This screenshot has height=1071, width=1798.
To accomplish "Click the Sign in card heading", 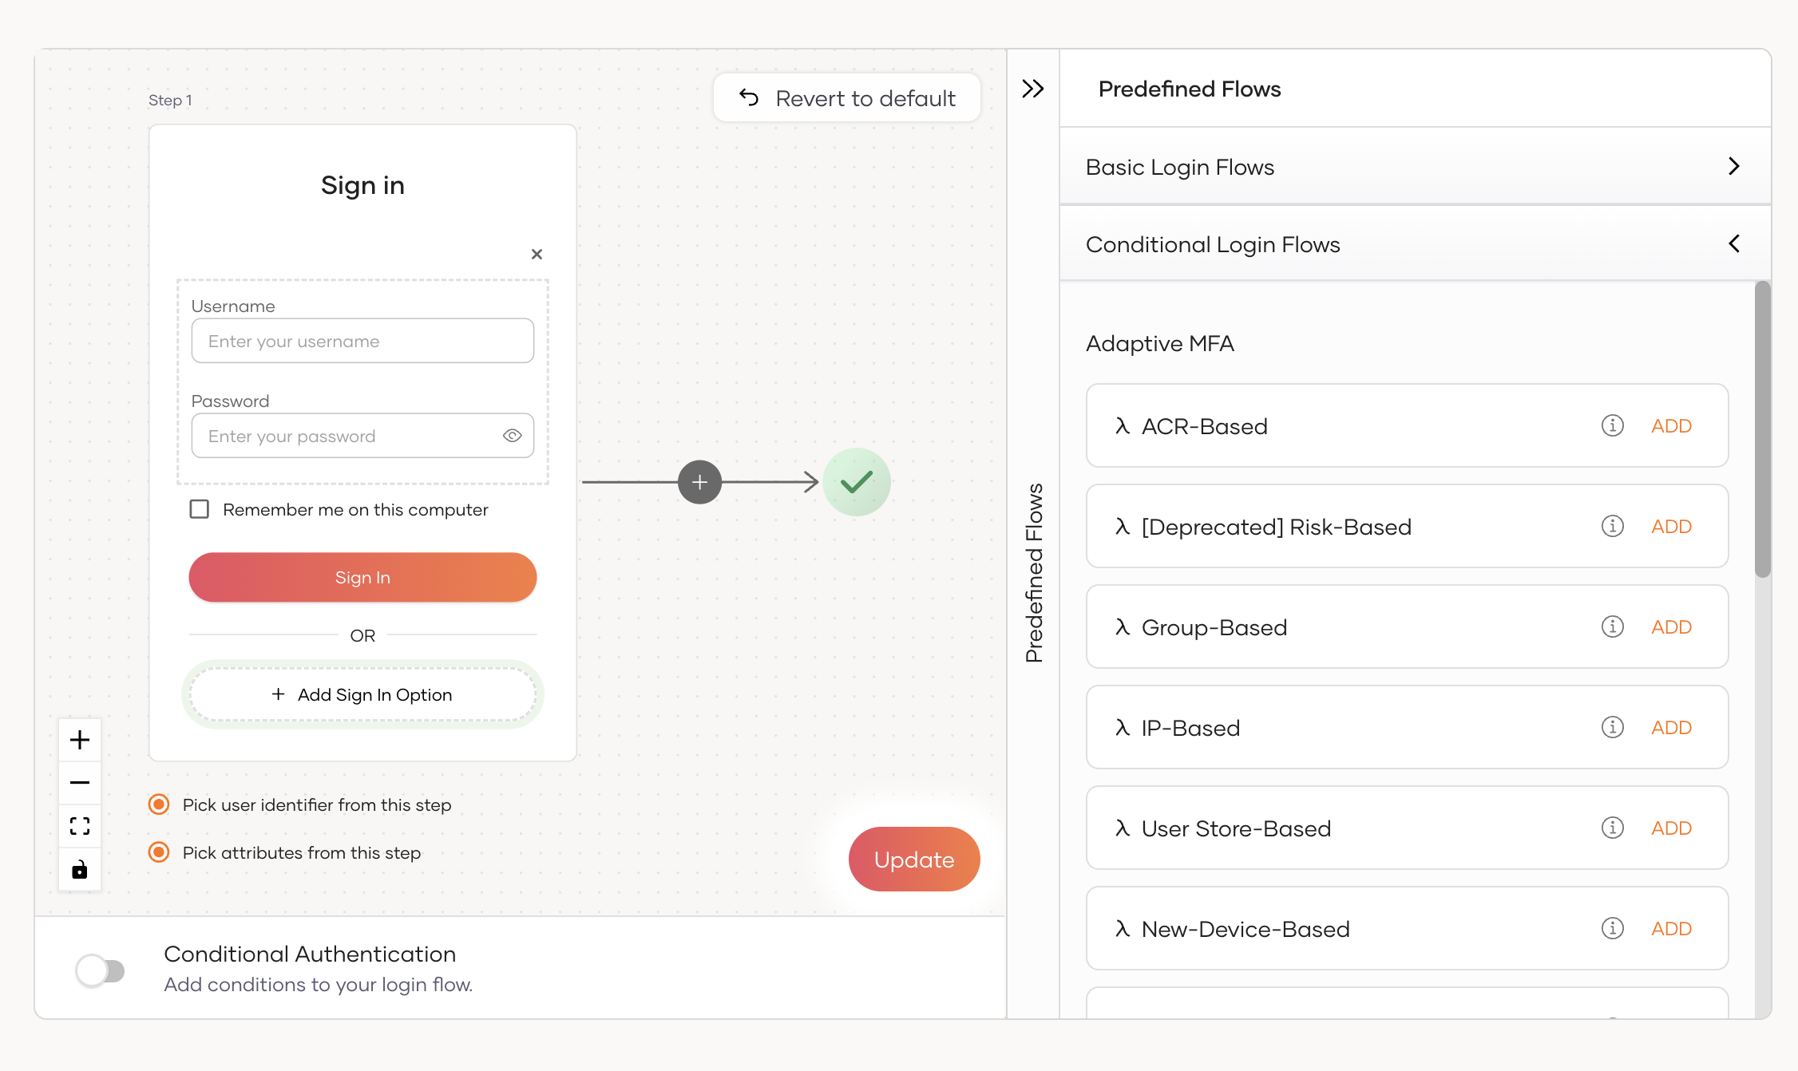I will click(362, 185).
